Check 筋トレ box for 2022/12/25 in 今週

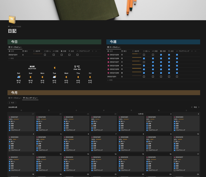(x=144, y=55)
